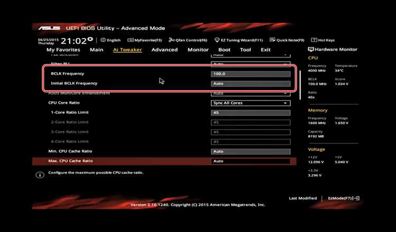Edit the BCLK Frequency 100.0 field
This screenshot has height=232, width=396.
250,74
